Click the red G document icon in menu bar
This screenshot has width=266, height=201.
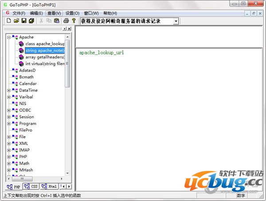pyautogui.click(x=8, y=13)
